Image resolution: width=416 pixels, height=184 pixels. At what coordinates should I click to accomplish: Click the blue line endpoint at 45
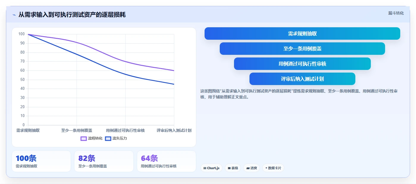point(174,84)
